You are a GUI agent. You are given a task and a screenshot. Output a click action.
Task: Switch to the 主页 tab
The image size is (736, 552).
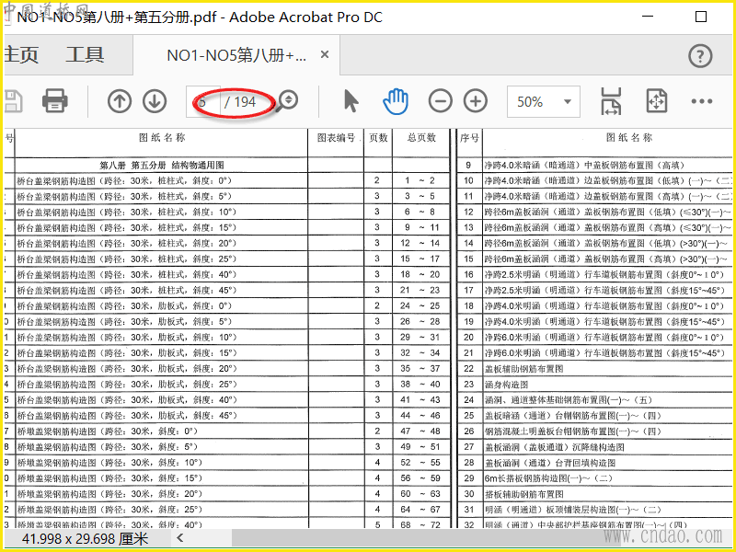[21, 55]
